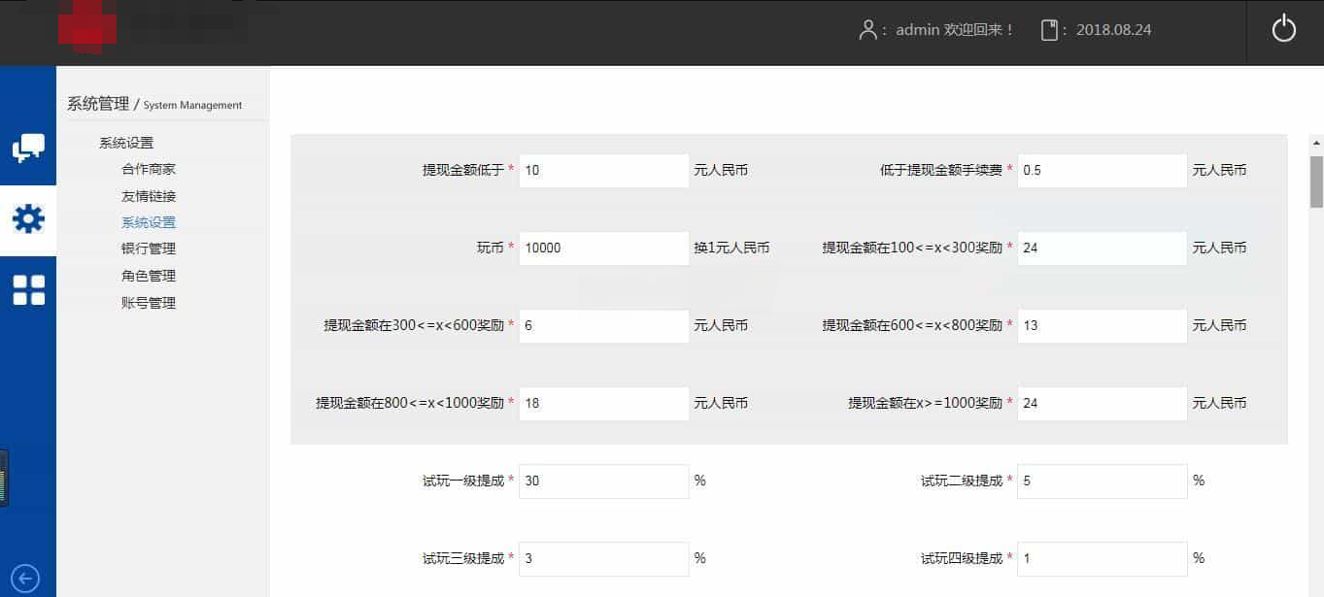Select 角色管理 in the sidebar
Viewport: 1324px width, 597px height.
(149, 276)
